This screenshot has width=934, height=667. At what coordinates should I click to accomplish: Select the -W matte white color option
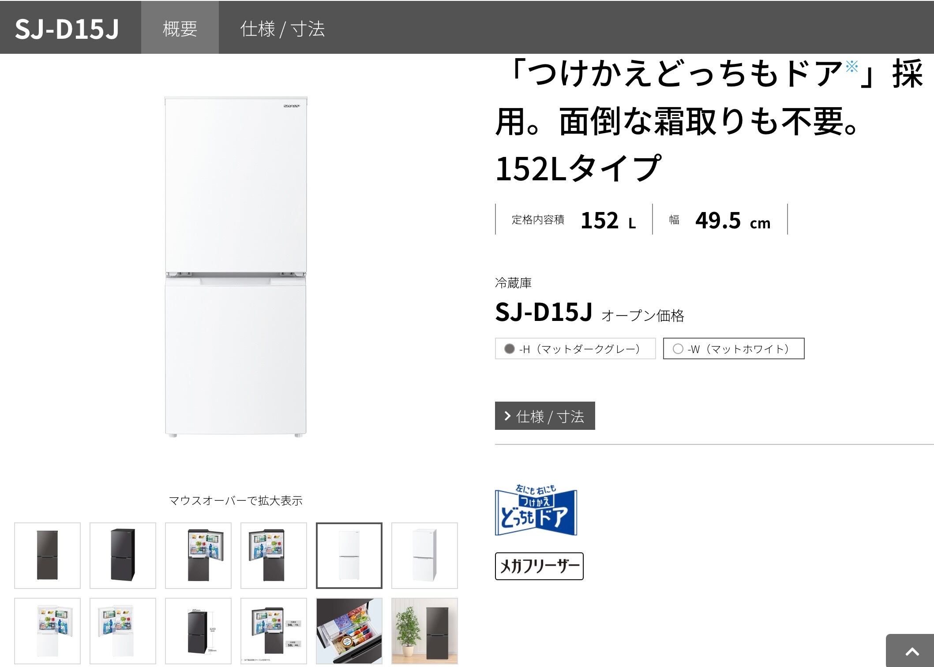click(x=733, y=349)
